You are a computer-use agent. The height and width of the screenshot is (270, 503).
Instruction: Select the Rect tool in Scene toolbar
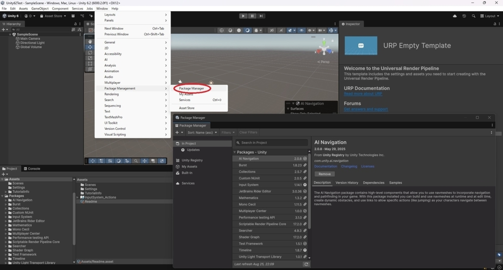pyautogui.click(x=90, y=64)
